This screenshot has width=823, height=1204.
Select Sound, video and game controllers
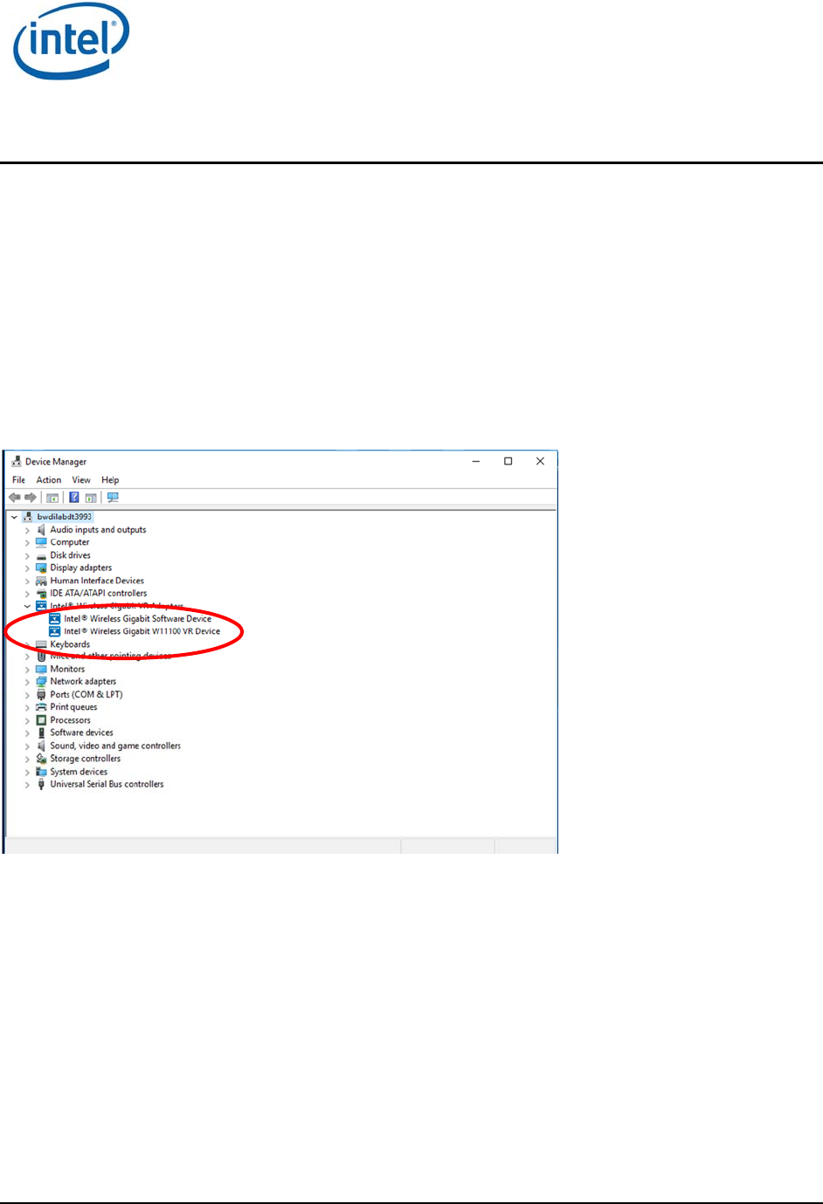point(115,746)
